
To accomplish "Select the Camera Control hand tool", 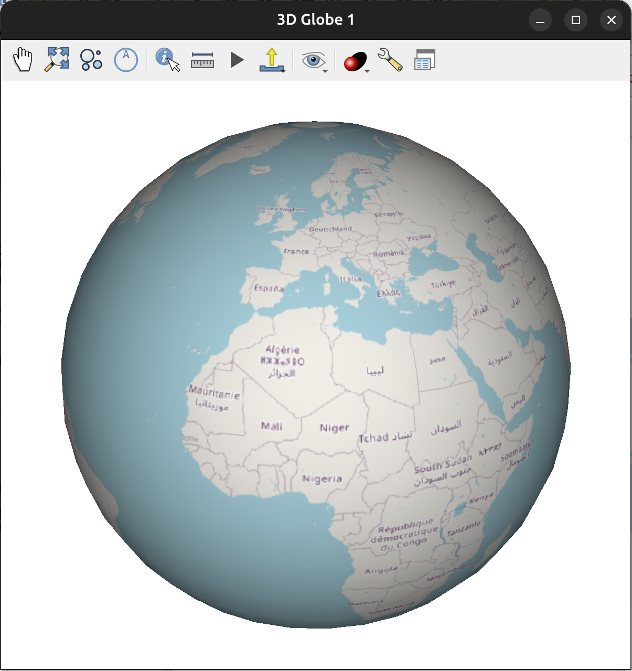I will (23, 60).
